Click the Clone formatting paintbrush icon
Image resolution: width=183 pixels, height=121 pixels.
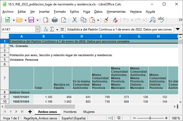tap(106, 20)
